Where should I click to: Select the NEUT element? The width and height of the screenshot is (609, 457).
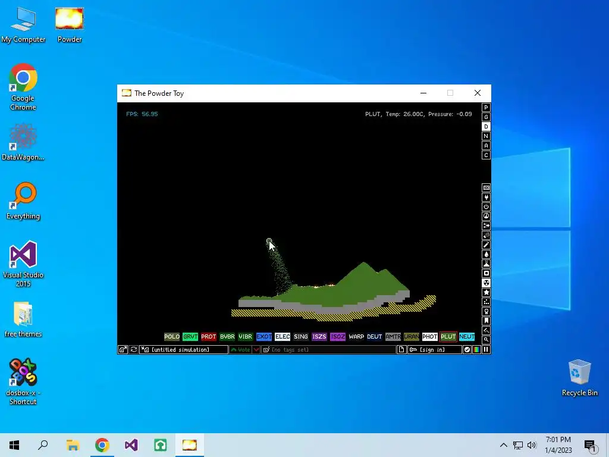pos(467,337)
